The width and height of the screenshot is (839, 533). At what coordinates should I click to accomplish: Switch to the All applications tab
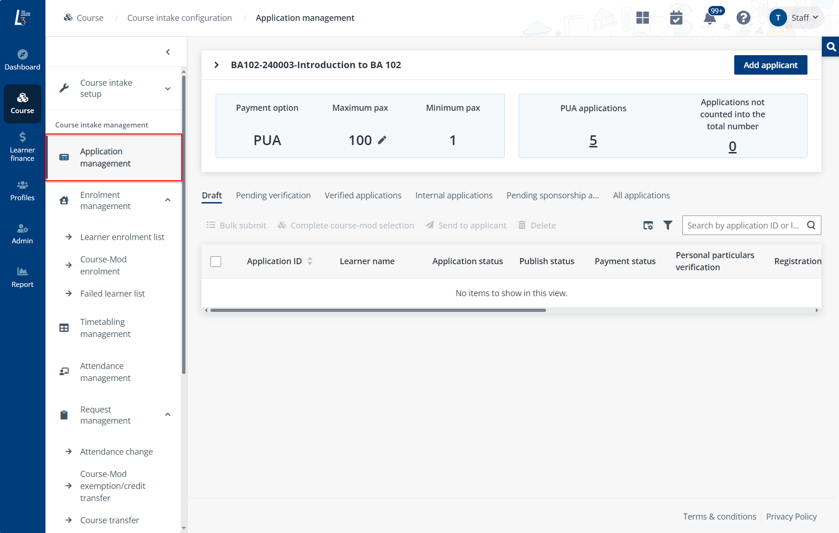point(642,195)
